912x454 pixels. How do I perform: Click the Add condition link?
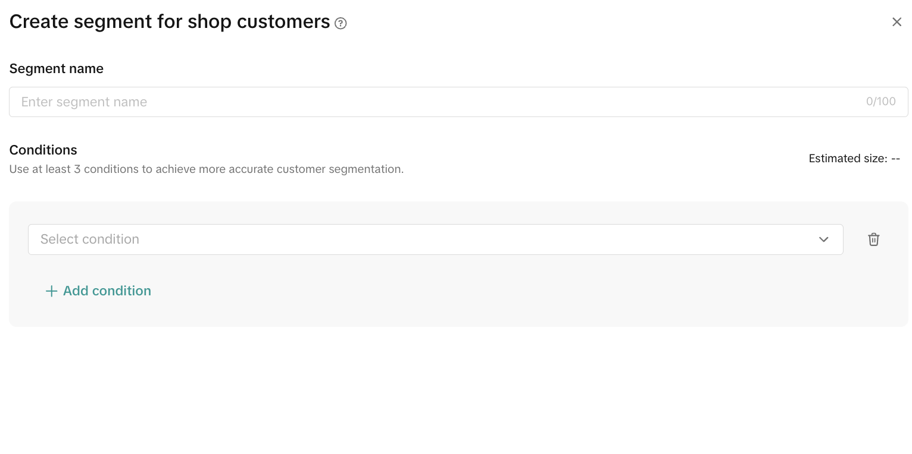tap(107, 291)
